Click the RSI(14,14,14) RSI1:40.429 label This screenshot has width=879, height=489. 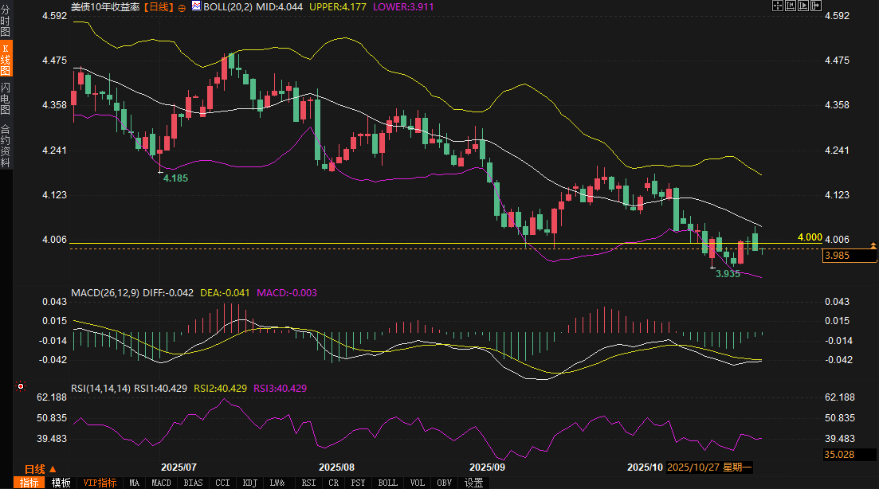(129, 388)
